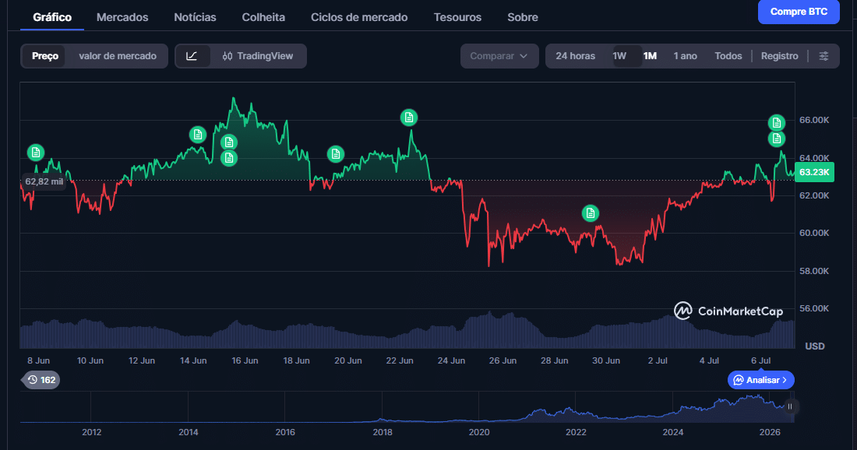857x450 pixels.
Task: Toggle Registro log scale
Action: (779, 56)
